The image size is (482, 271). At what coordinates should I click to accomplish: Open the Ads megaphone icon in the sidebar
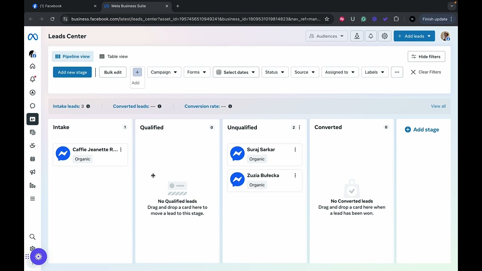tap(32, 172)
